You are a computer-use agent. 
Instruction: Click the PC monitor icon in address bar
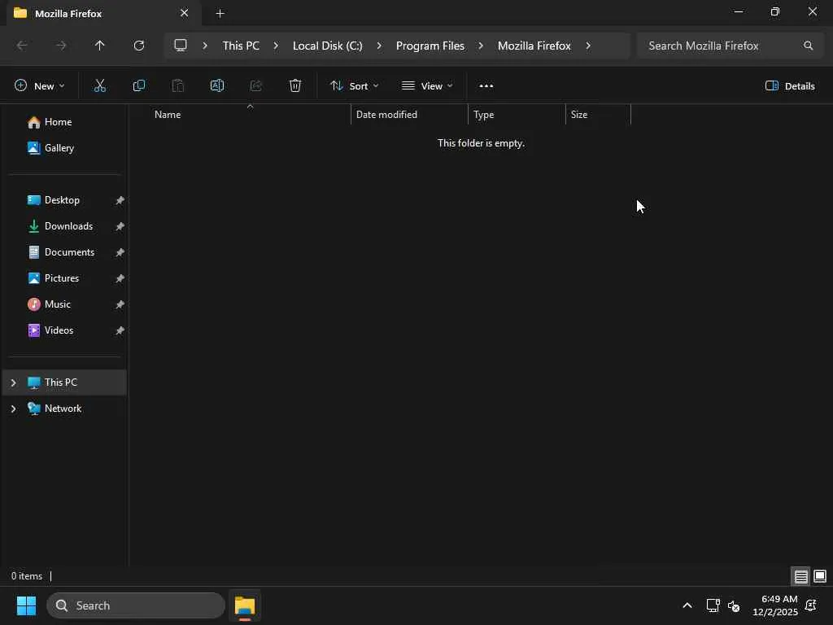(181, 46)
